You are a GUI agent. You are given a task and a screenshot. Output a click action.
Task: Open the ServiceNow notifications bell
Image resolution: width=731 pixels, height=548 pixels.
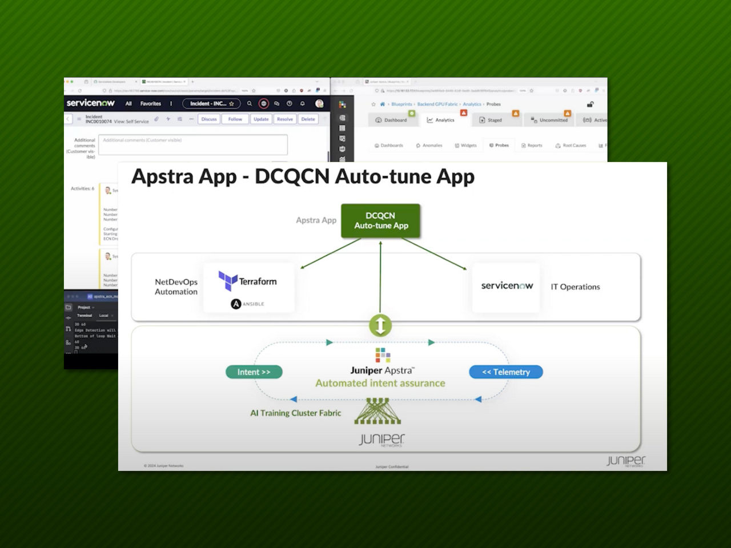tap(303, 104)
